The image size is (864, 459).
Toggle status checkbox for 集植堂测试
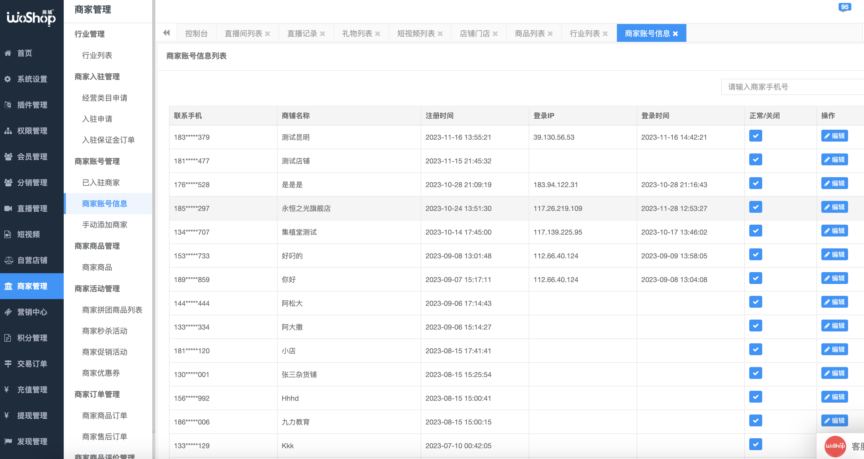[x=756, y=231]
